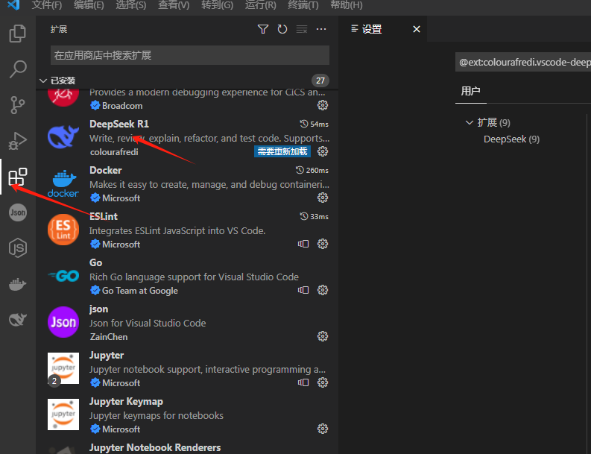Open the 转到(G) menu
Viewport: 591px width, 454px height.
pos(217,5)
